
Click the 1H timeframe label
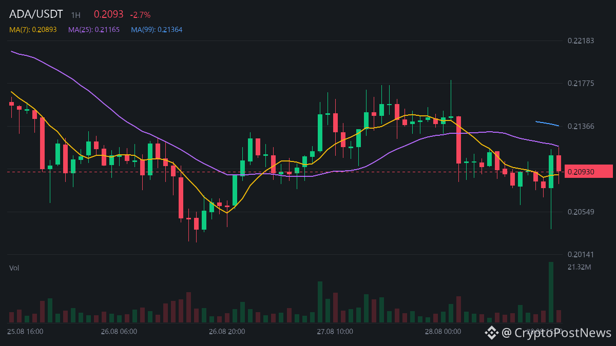pos(75,15)
